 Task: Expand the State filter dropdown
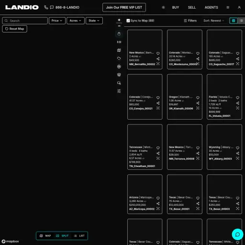coord(94,21)
